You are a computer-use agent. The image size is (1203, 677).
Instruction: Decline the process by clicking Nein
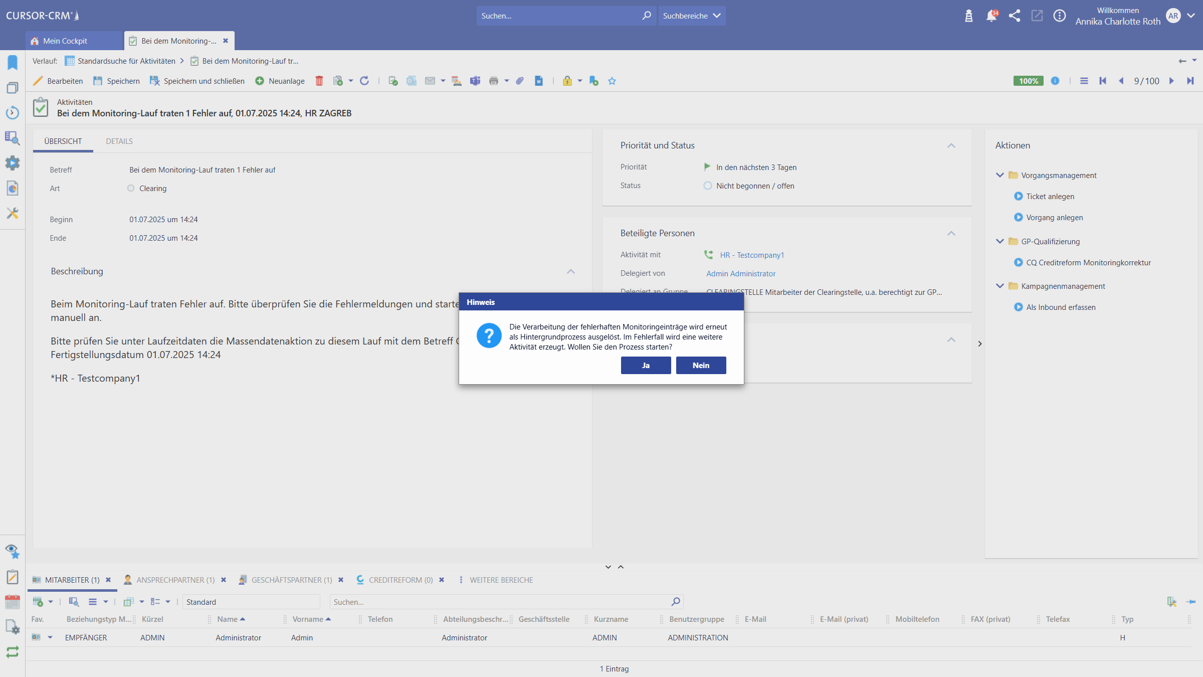tap(701, 365)
